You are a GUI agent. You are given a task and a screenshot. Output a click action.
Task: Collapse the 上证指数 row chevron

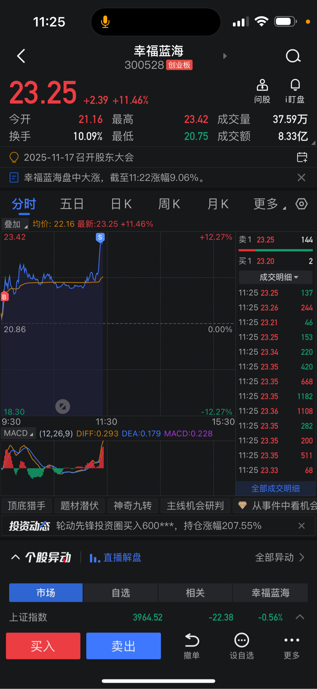(300, 617)
